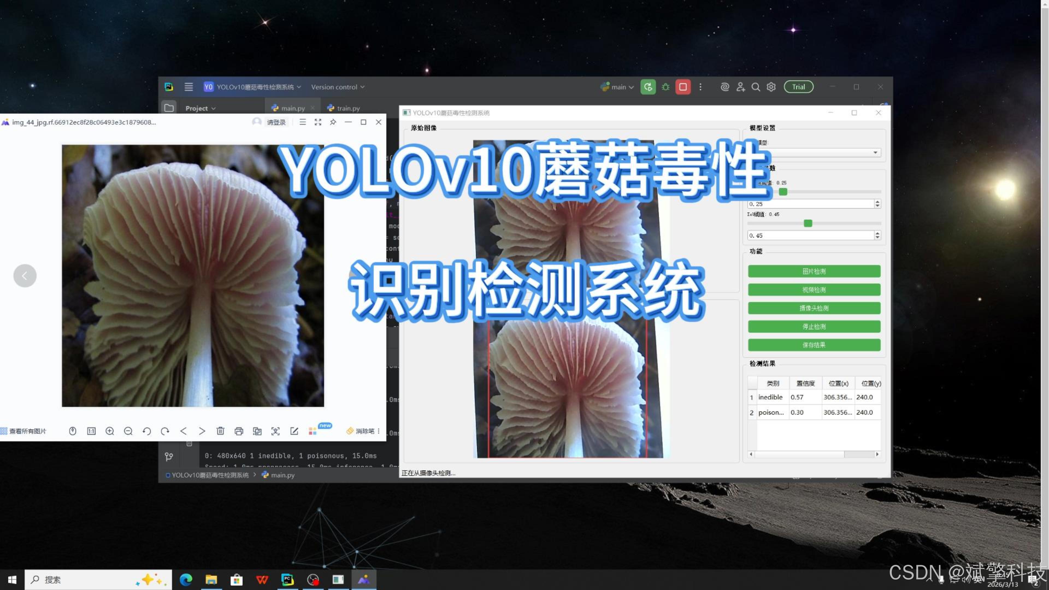Rotate image counterclockwise in viewer
The height and width of the screenshot is (590, 1049).
[x=147, y=431]
